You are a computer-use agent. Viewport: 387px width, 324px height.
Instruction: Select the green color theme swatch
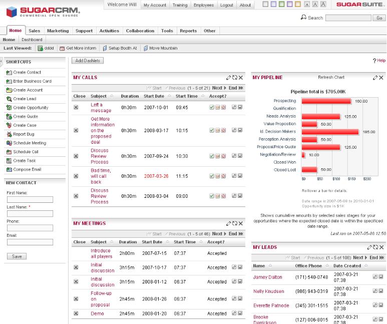281,4
